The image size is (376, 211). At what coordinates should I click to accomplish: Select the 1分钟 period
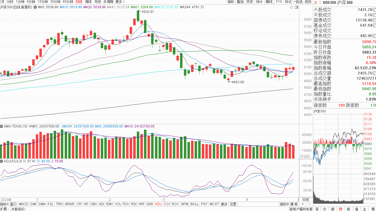coord(20,2)
